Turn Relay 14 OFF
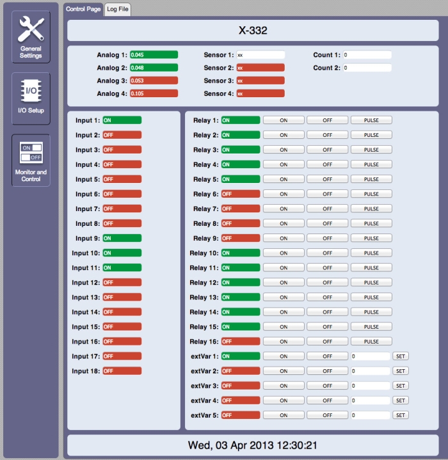 click(328, 312)
